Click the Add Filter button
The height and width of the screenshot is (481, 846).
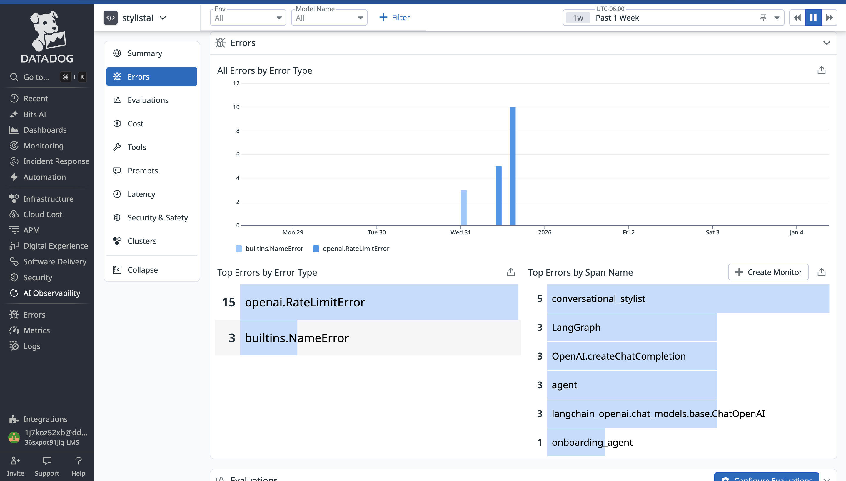(x=395, y=18)
